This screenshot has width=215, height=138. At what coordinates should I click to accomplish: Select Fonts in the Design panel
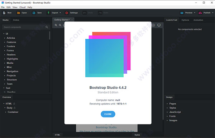coord(172,116)
